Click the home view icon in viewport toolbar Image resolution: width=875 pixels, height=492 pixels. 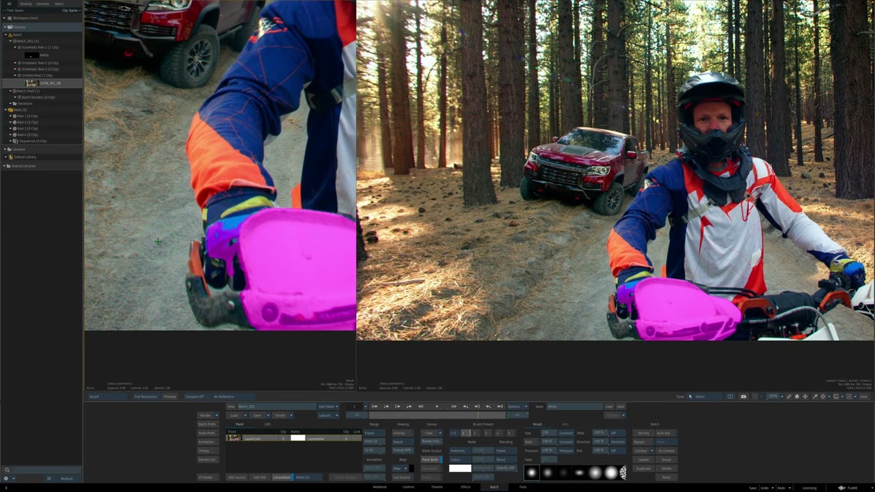(x=796, y=396)
